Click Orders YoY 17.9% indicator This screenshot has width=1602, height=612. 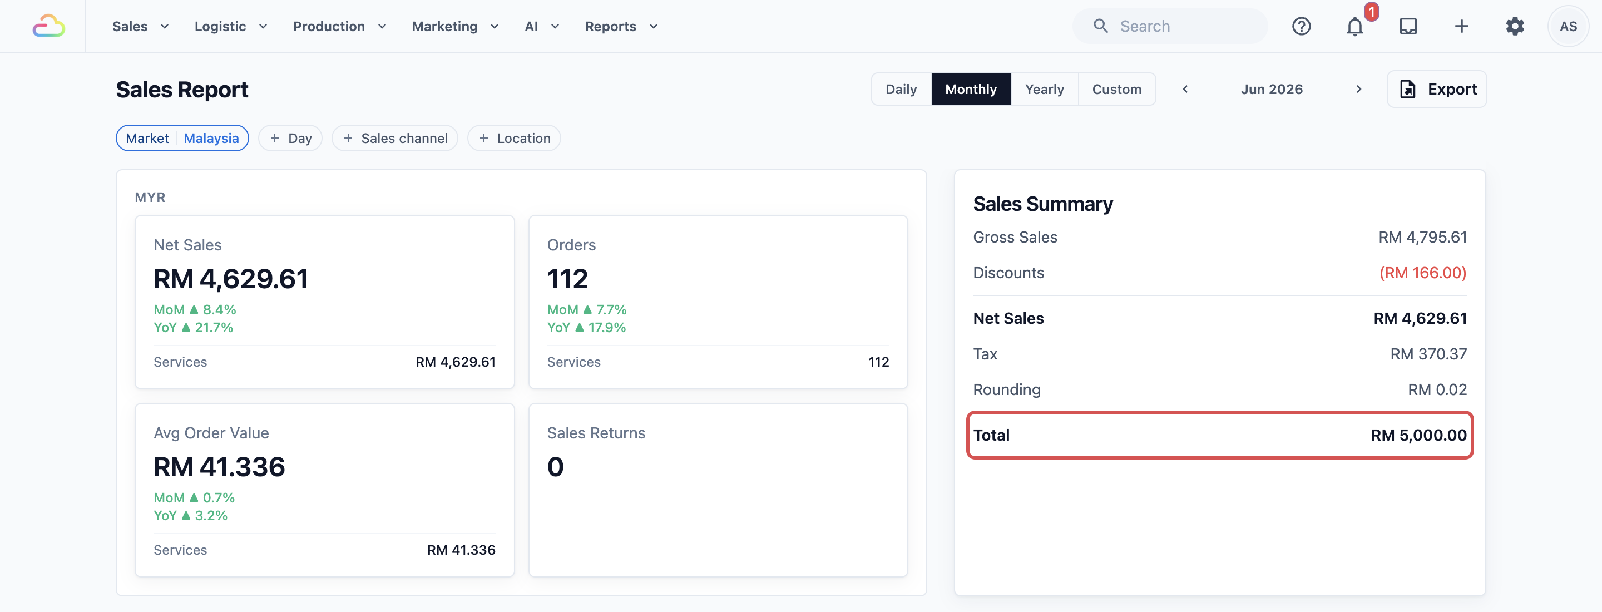pyautogui.click(x=586, y=327)
